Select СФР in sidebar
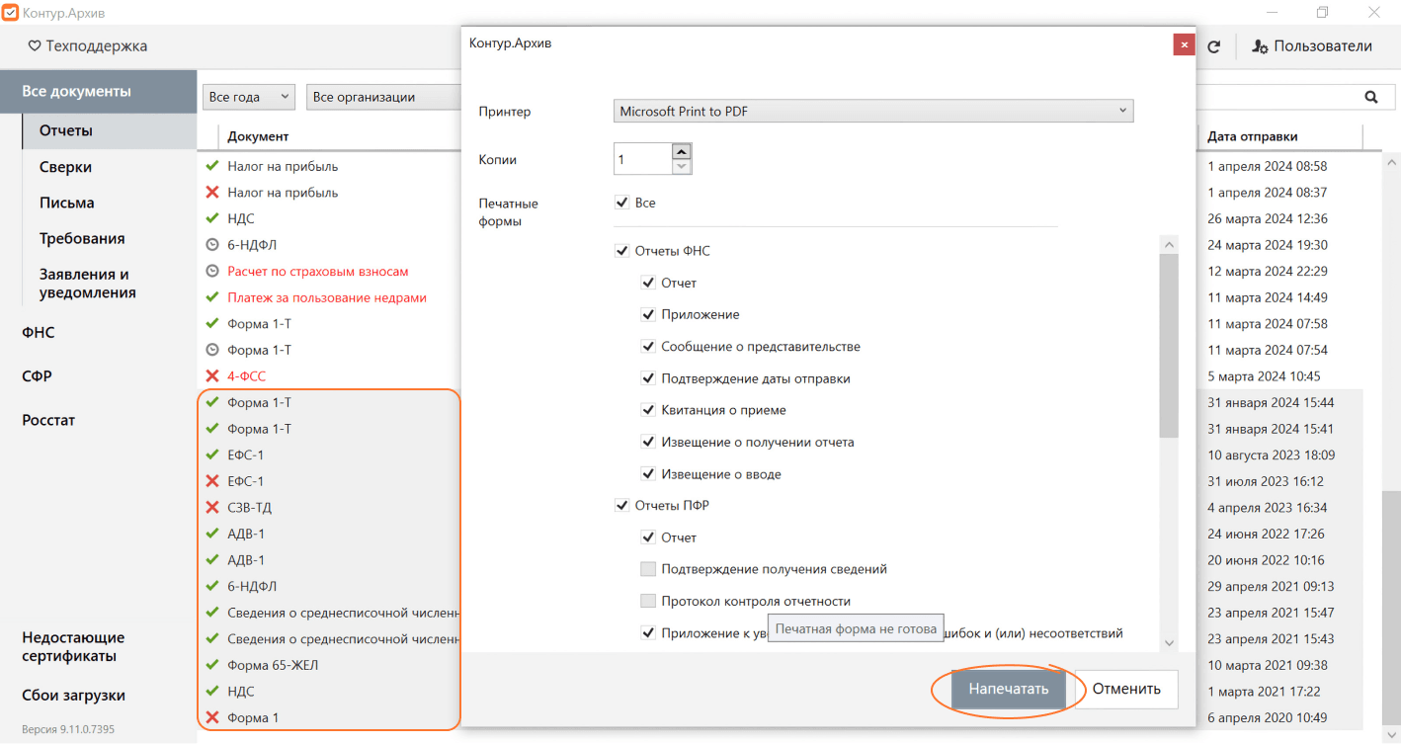Viewport: 1401px width, 744px height. point(38,376)
